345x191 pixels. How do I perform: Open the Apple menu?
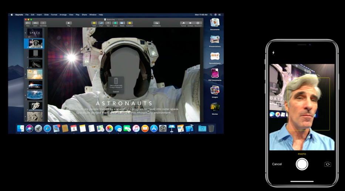coord(12,15)
